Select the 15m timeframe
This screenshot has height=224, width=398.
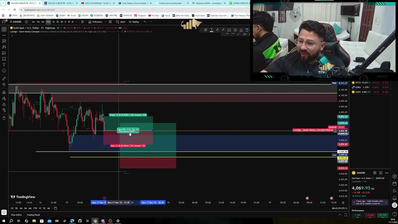tap(48, 22)
